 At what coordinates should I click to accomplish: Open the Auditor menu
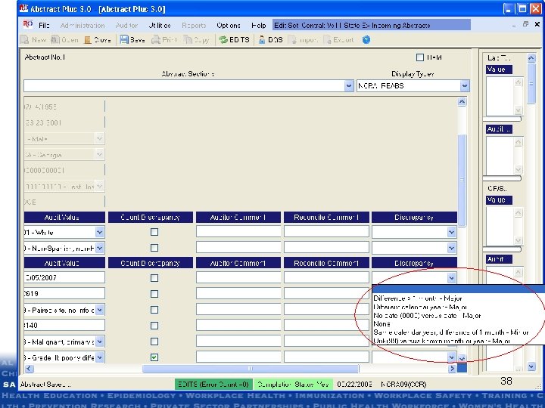pyautogui.click(x=126, y=26)
